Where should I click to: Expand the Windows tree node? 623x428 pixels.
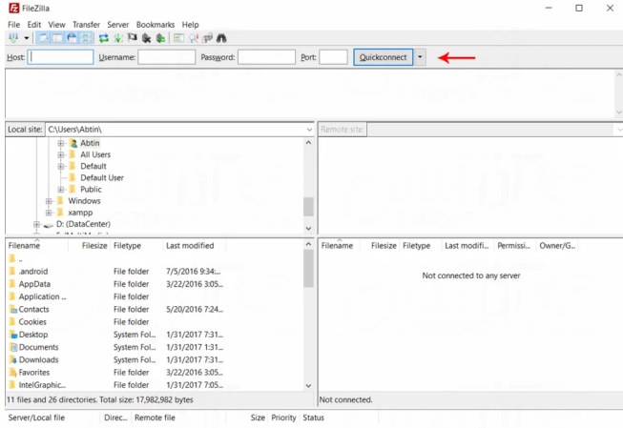coord(49,201)
